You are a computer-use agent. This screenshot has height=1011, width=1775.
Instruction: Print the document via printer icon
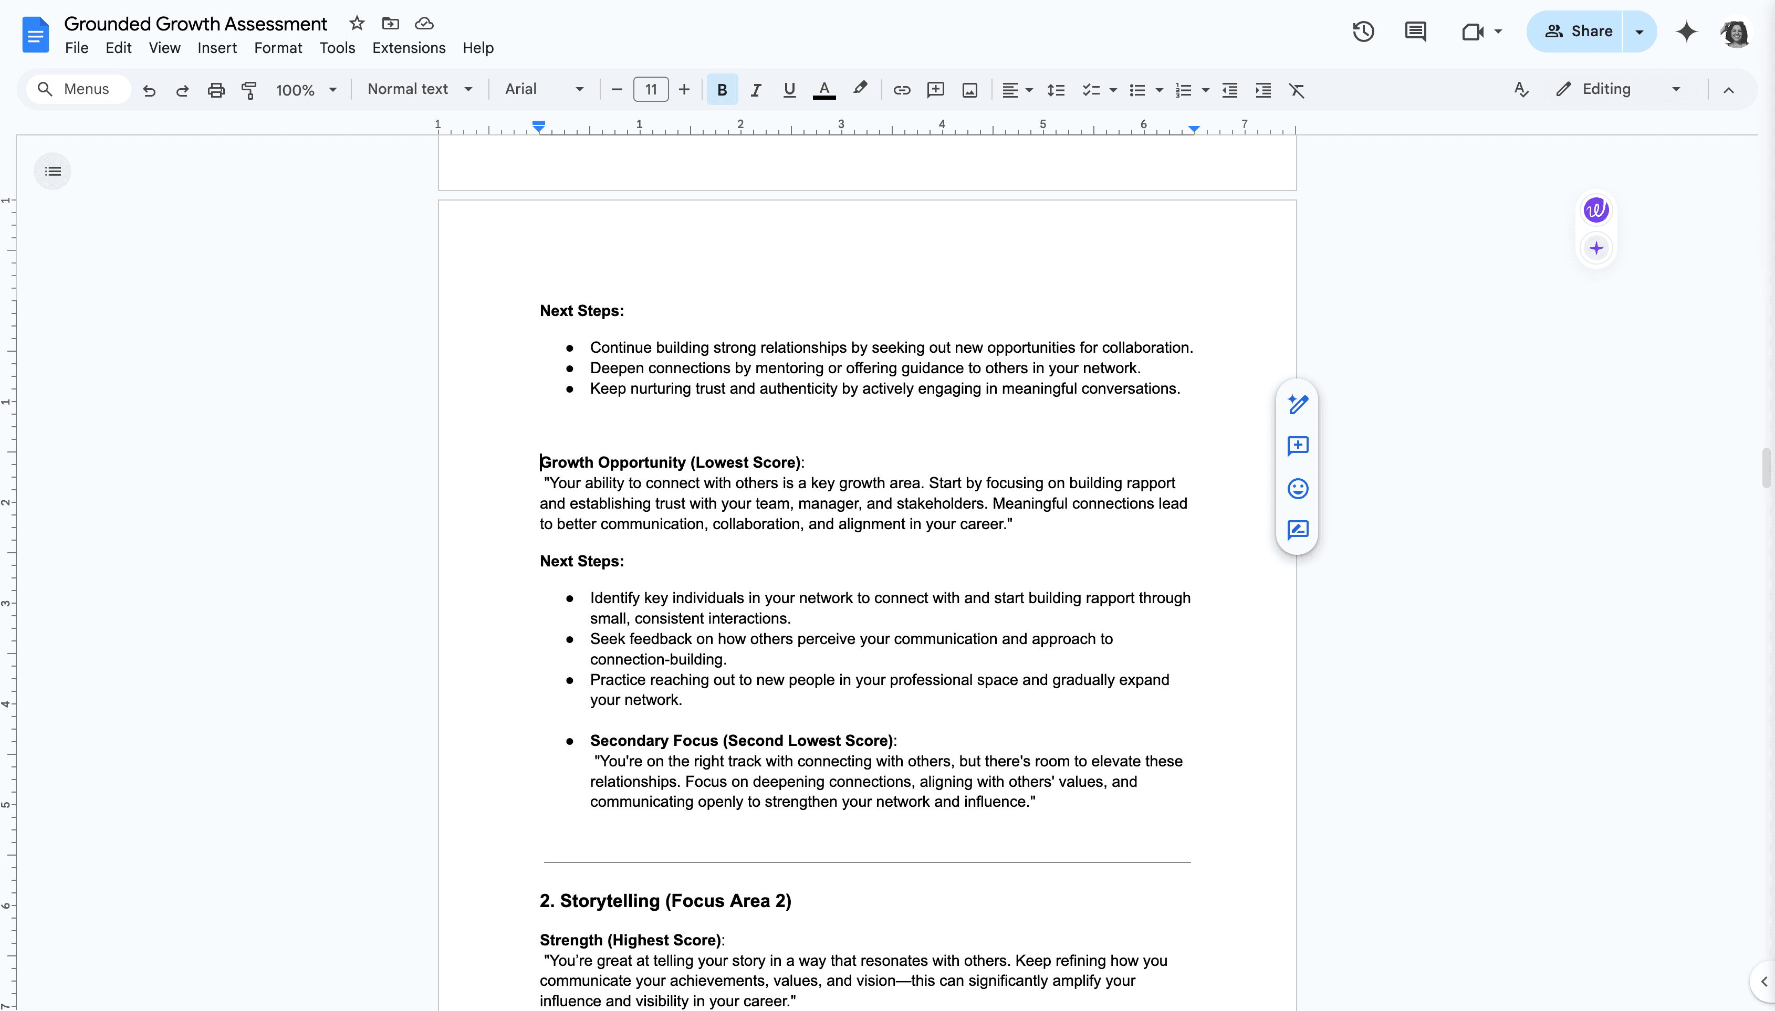point(216,90)
